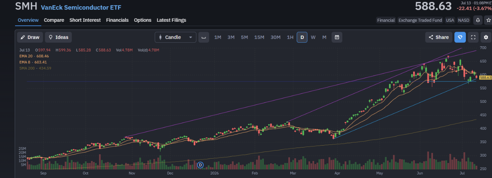Open the Options tab
Image resolution: width=492 pixels, height=178 pixels.
point(143,20)
